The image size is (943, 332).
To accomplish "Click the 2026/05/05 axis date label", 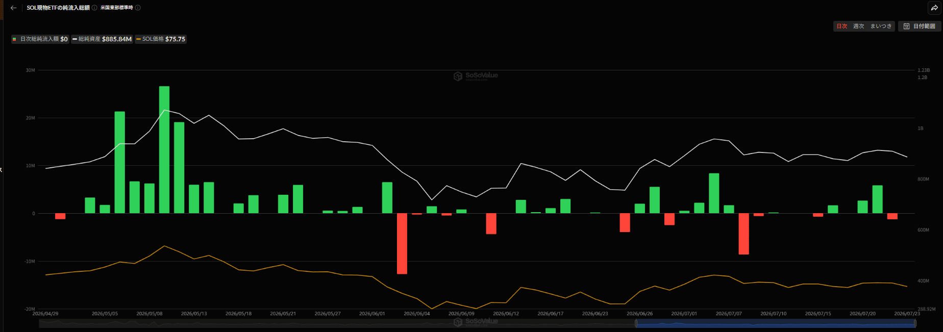I will (105, 314).
